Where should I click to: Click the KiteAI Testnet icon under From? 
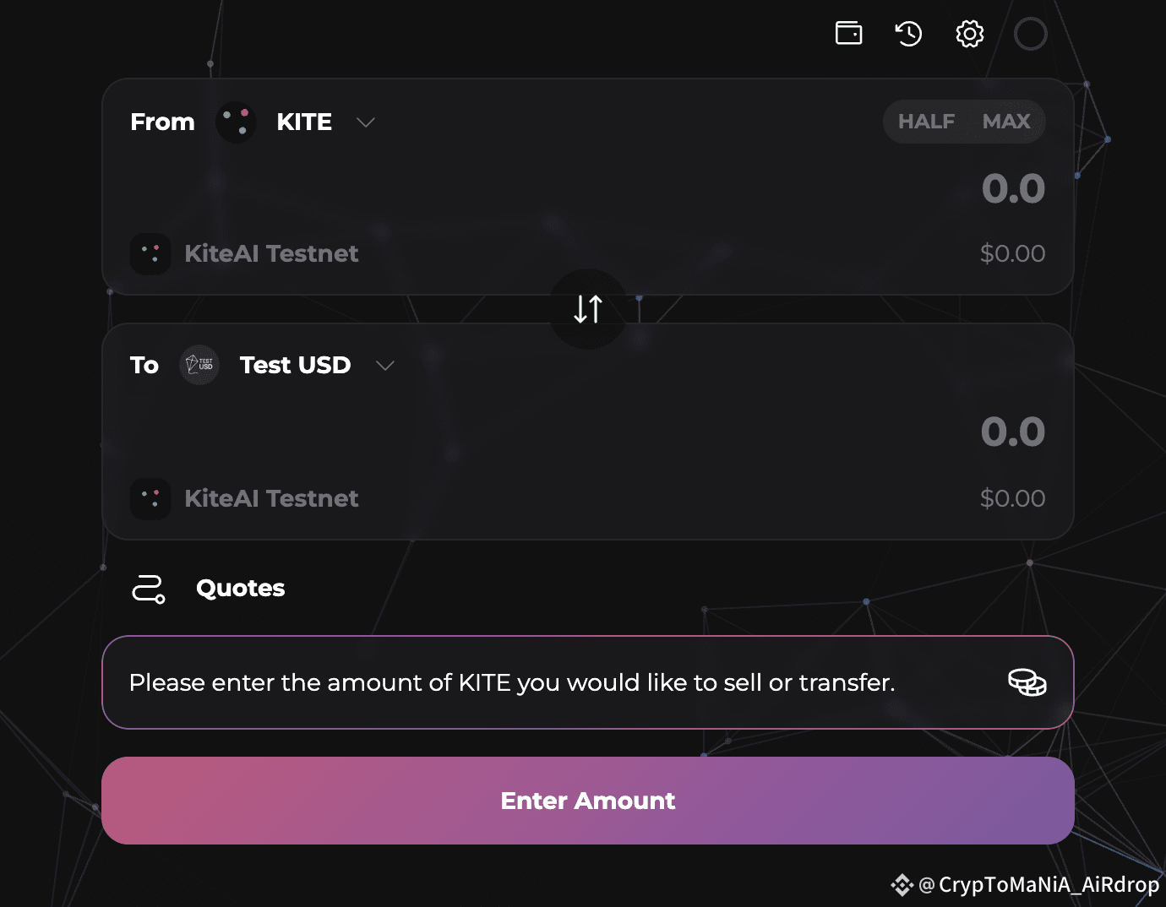150,253
